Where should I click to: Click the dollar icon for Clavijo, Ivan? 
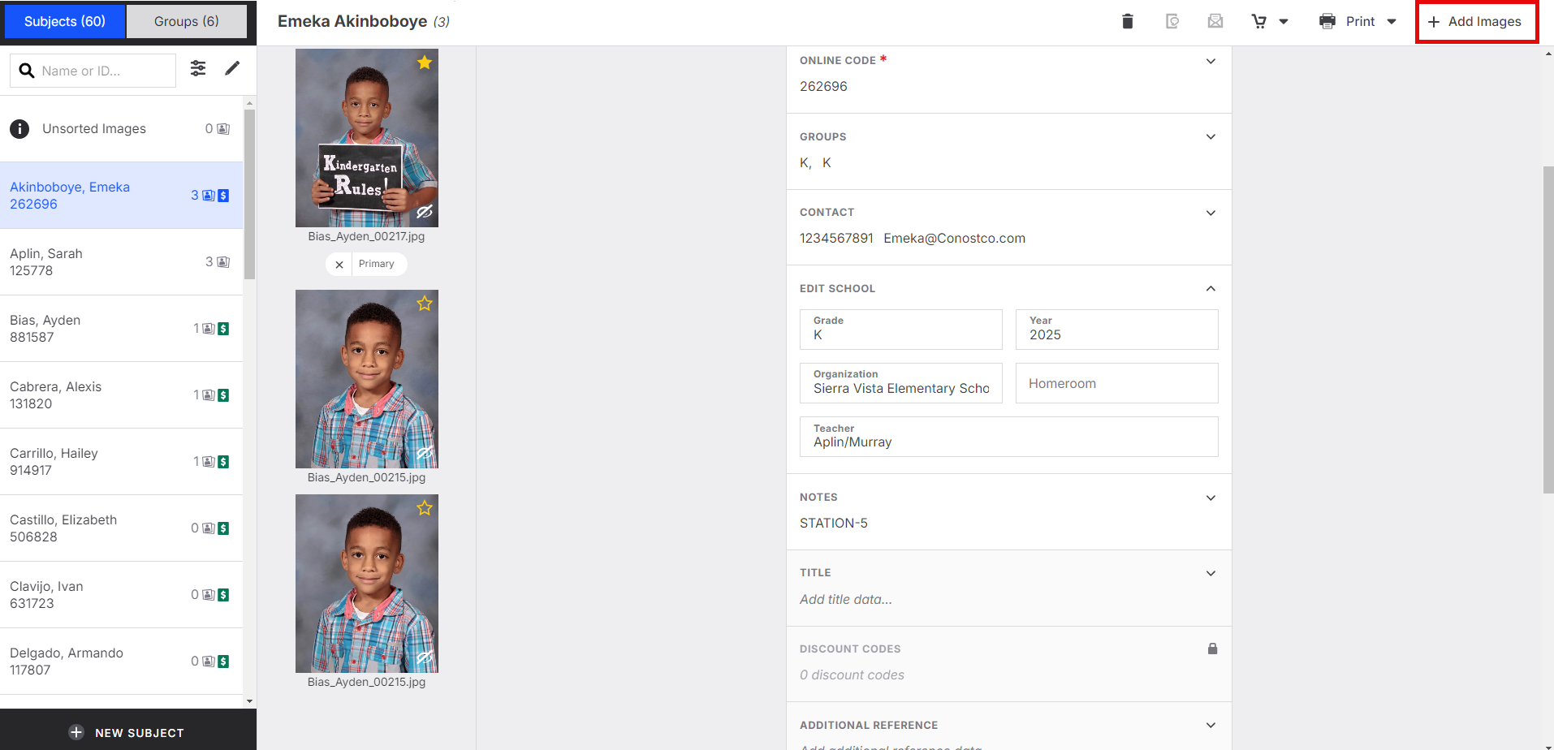223,595
